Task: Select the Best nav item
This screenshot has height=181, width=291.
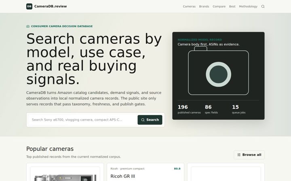Action: (232, 6)
